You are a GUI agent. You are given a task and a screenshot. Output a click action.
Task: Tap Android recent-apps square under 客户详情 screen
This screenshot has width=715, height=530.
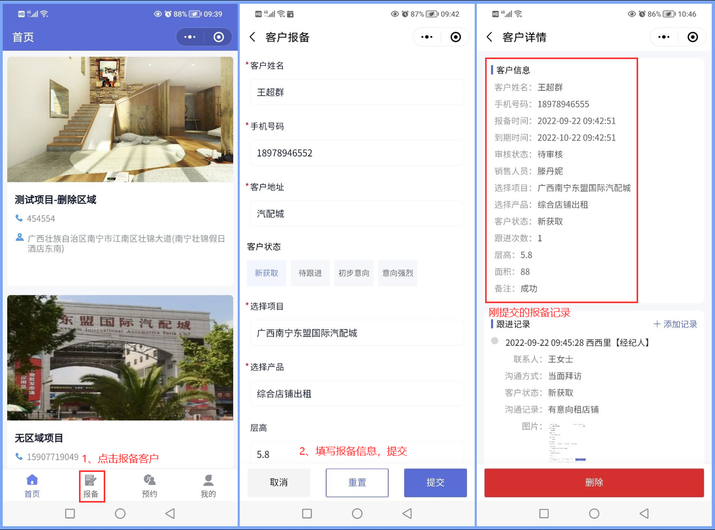pos(544,514)
